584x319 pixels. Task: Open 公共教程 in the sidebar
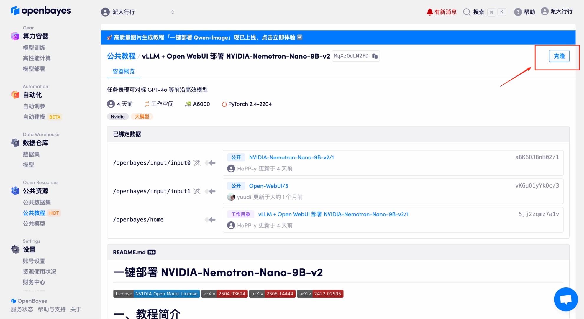click(x=34, y=213)
